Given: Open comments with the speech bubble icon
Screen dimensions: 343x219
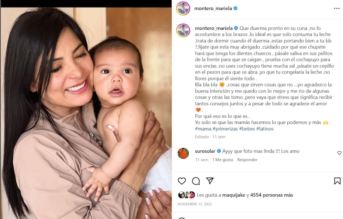Looking at the screenshot, I should tap(196, 181).
